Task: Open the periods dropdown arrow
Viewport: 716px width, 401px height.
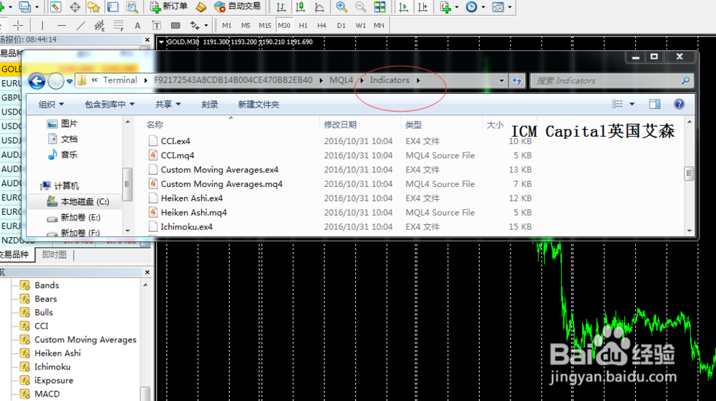Action: point(483,7)
